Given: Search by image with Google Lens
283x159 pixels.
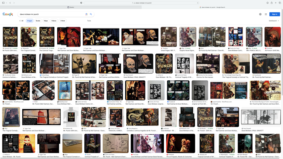Looking at the screenshot, I should coord(86,14).
